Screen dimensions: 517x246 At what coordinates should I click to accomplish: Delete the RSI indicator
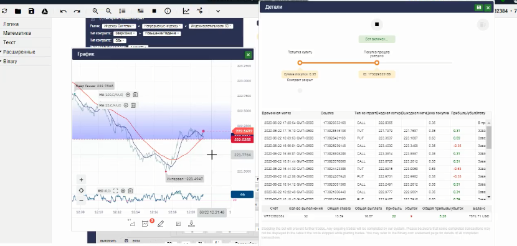click(130, 191)
